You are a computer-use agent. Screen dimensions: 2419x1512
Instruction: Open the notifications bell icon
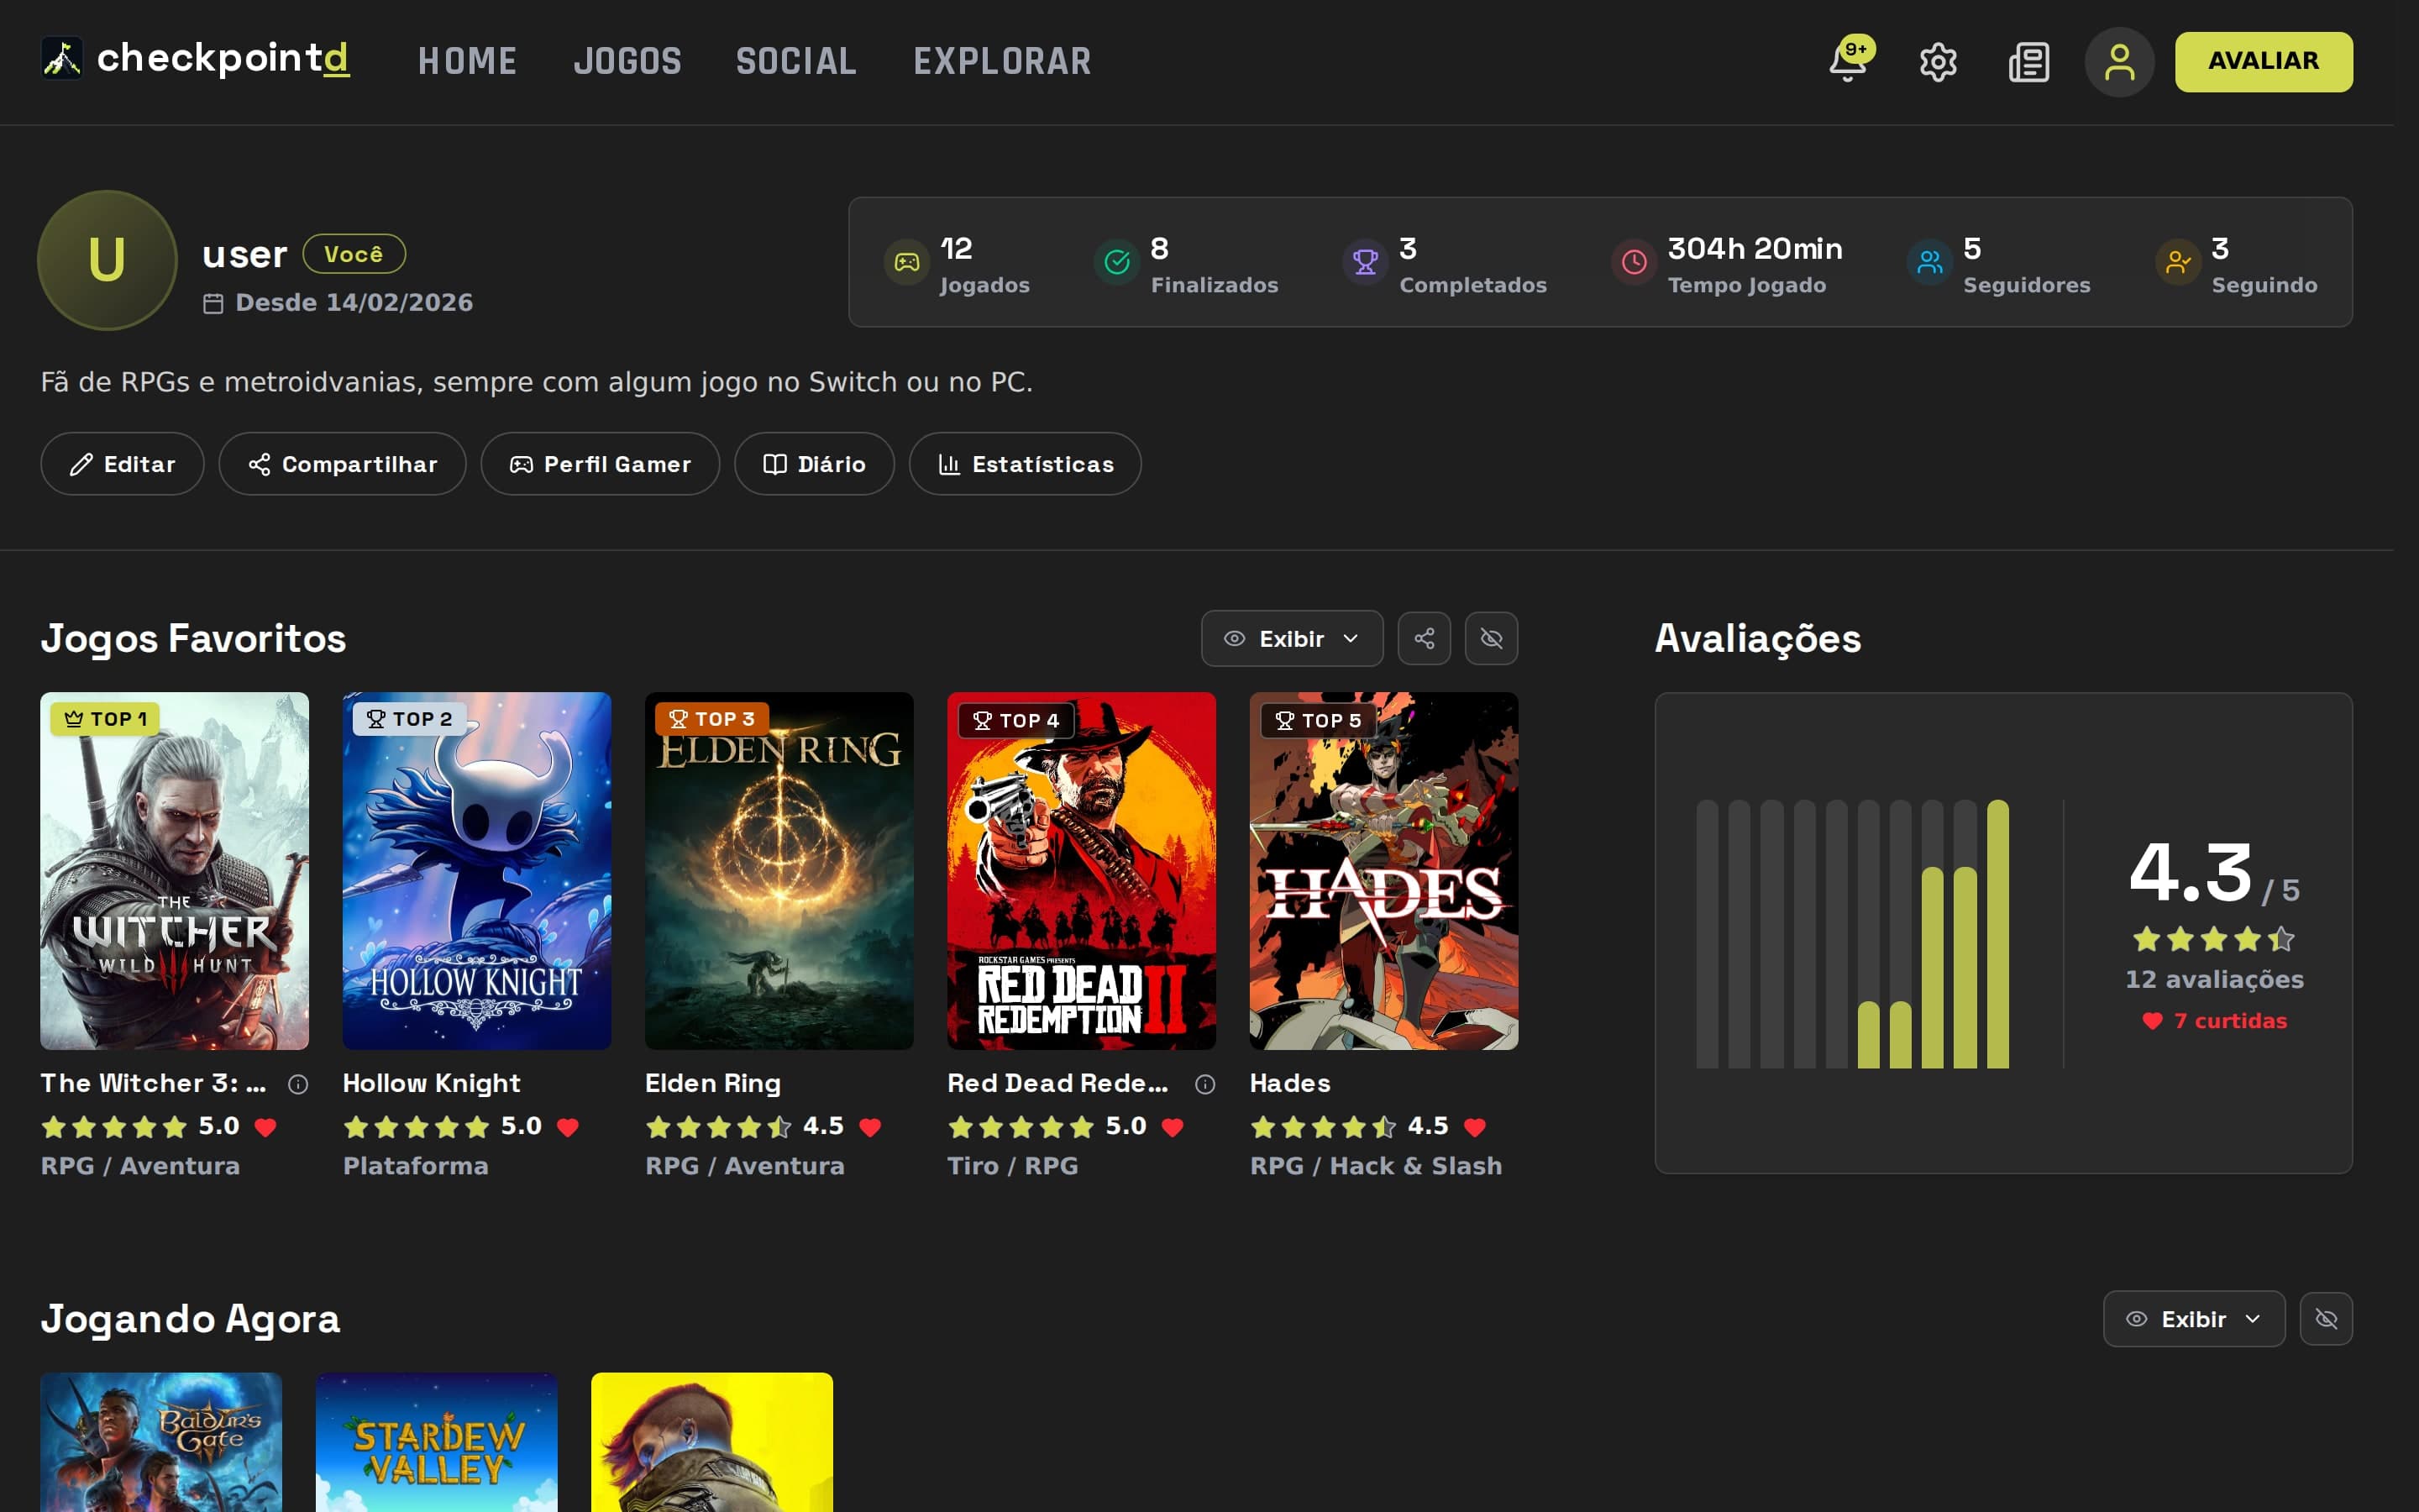[x=1847, y=62]
